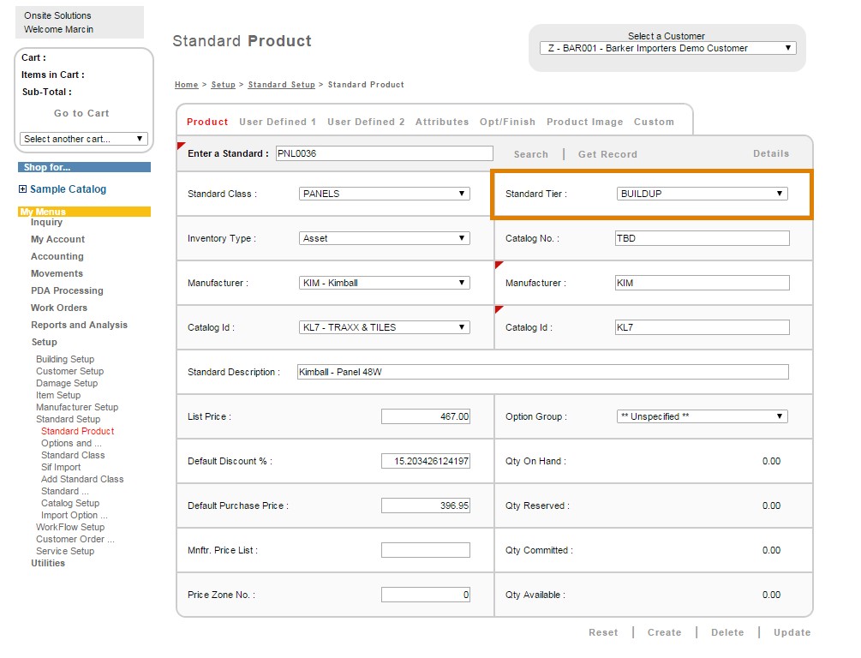Open the Standard Tier dropdown
Image resolution: width=861 pixels, height=658 pixels.
point(702,194)
